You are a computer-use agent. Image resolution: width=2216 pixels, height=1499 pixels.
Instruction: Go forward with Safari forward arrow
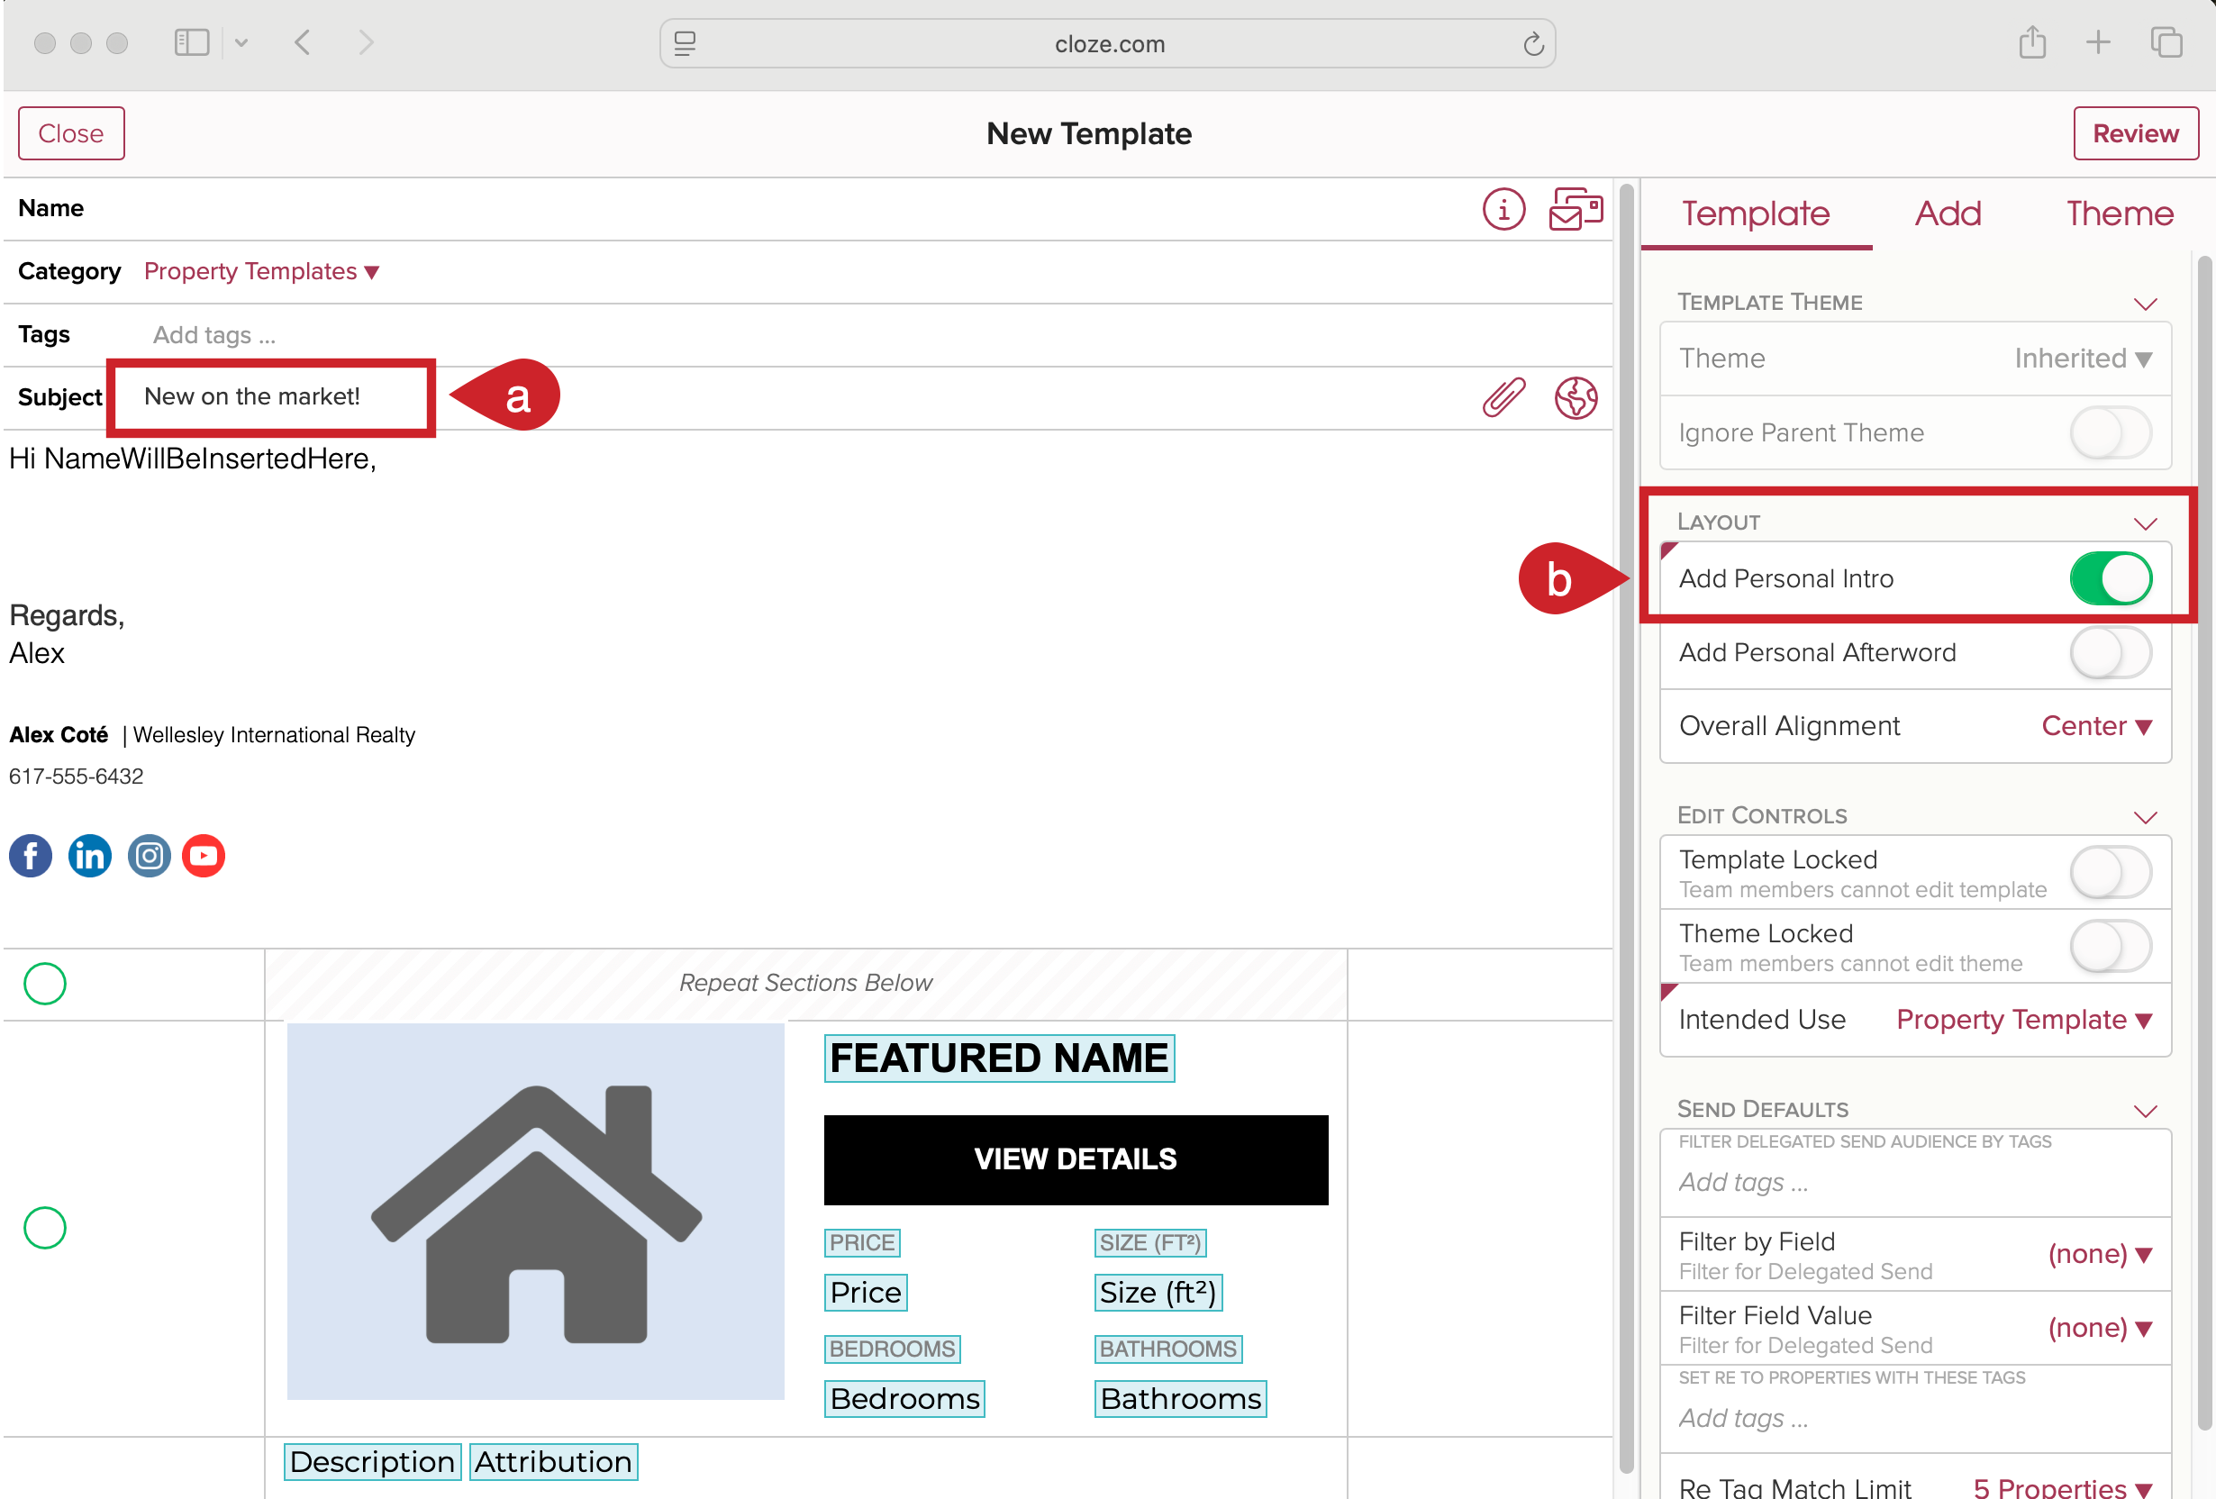[x=366, y=42]
